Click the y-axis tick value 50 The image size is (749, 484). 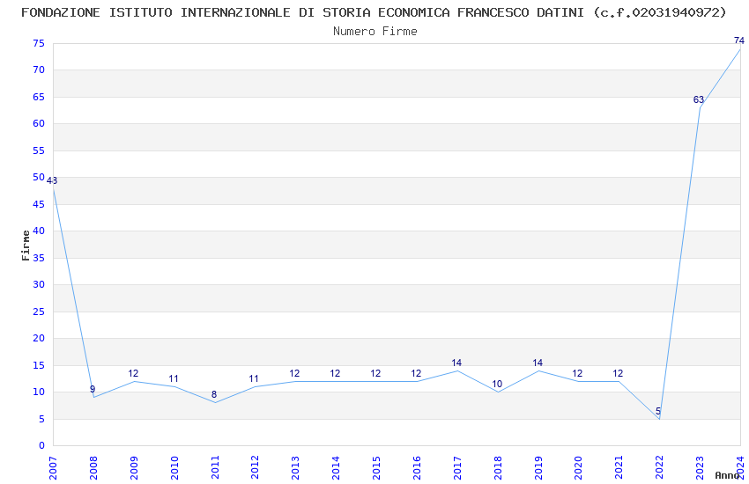39,178
